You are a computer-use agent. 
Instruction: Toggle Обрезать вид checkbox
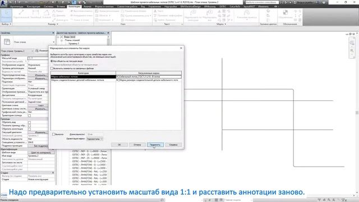click(x=29, y=122)
